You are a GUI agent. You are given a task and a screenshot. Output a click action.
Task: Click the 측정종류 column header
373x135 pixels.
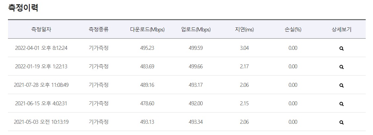pos(98,29)
